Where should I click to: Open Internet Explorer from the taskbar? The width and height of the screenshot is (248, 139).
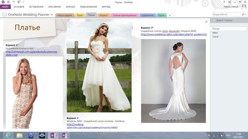click(7, 135)
